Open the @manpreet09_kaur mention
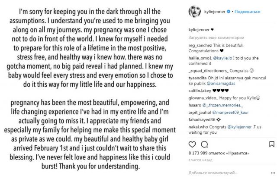Image resolution: width=277 pixels, height=179 pixels. point(230,113)
